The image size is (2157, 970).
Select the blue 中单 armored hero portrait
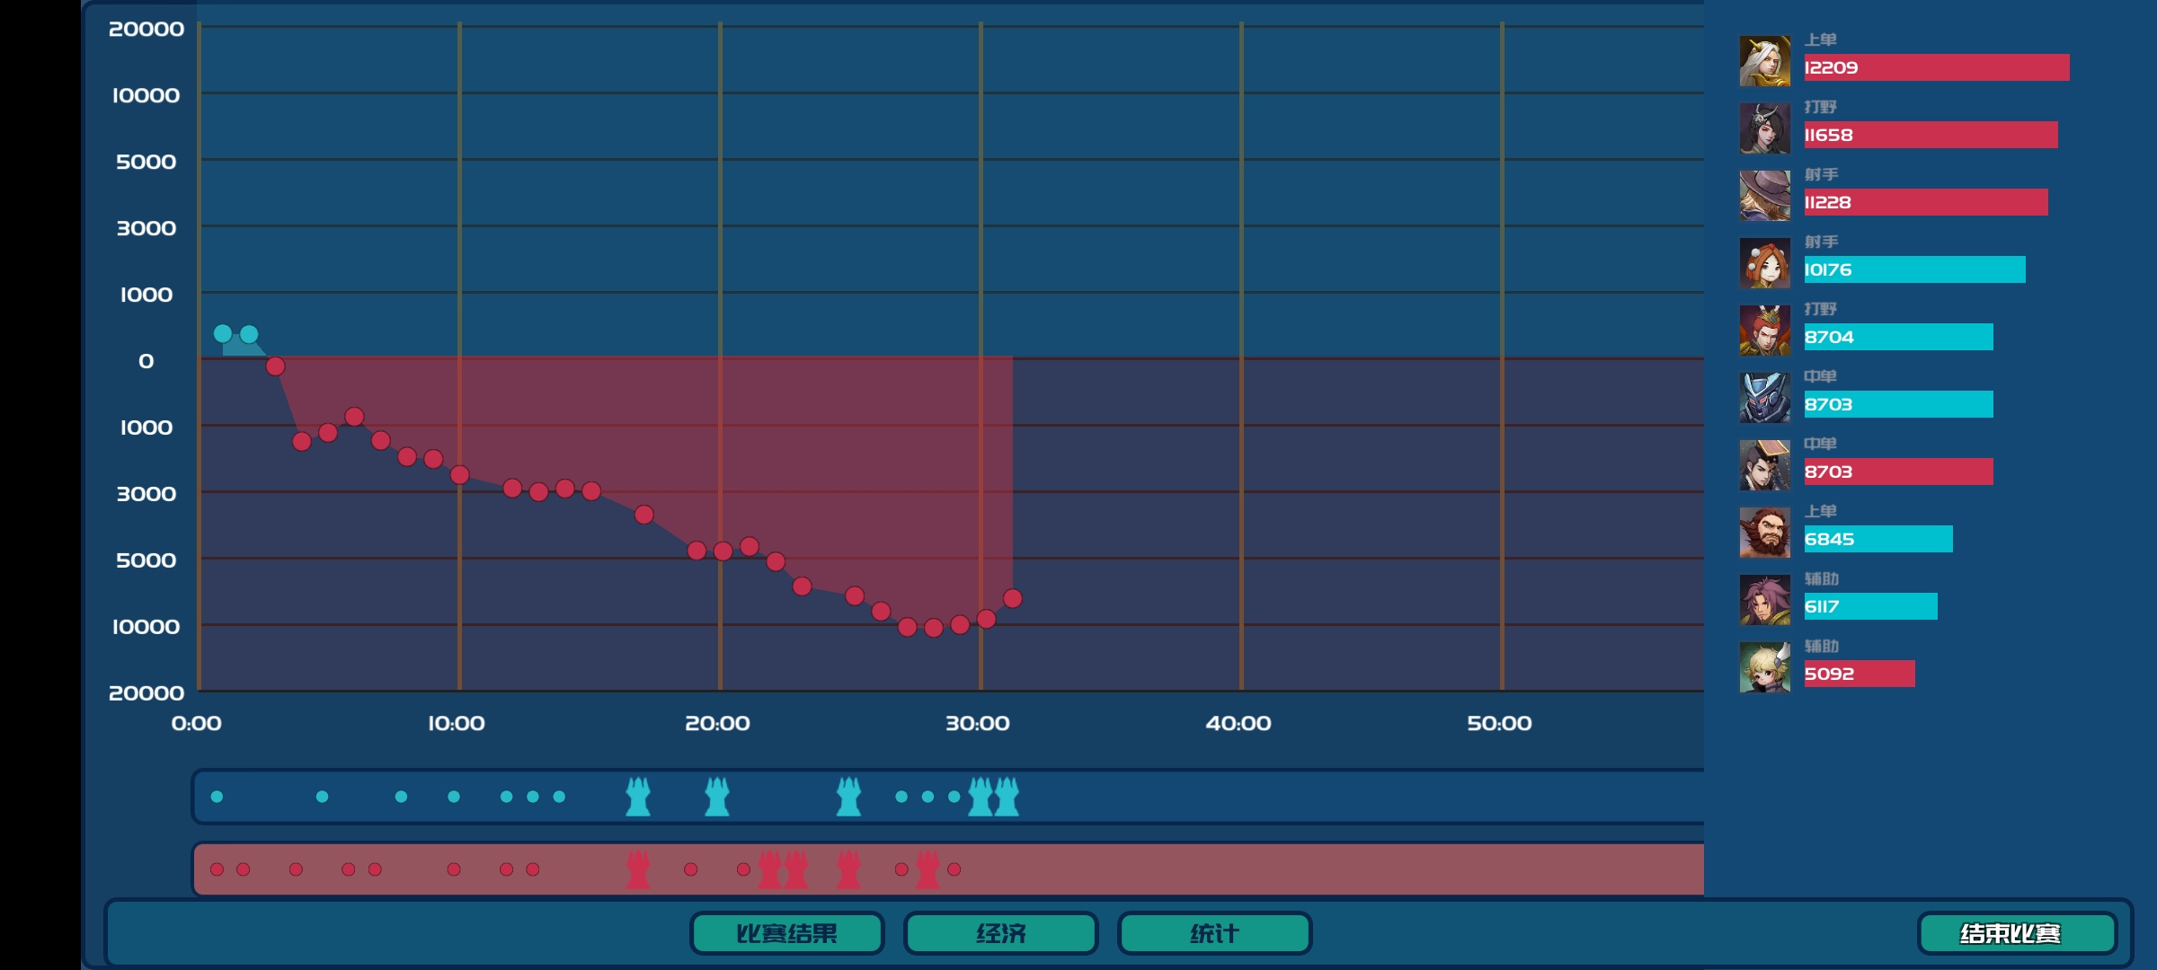click(x=1764, y=398)
